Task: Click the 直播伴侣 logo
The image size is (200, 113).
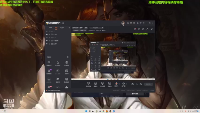Action: [53, 23]
